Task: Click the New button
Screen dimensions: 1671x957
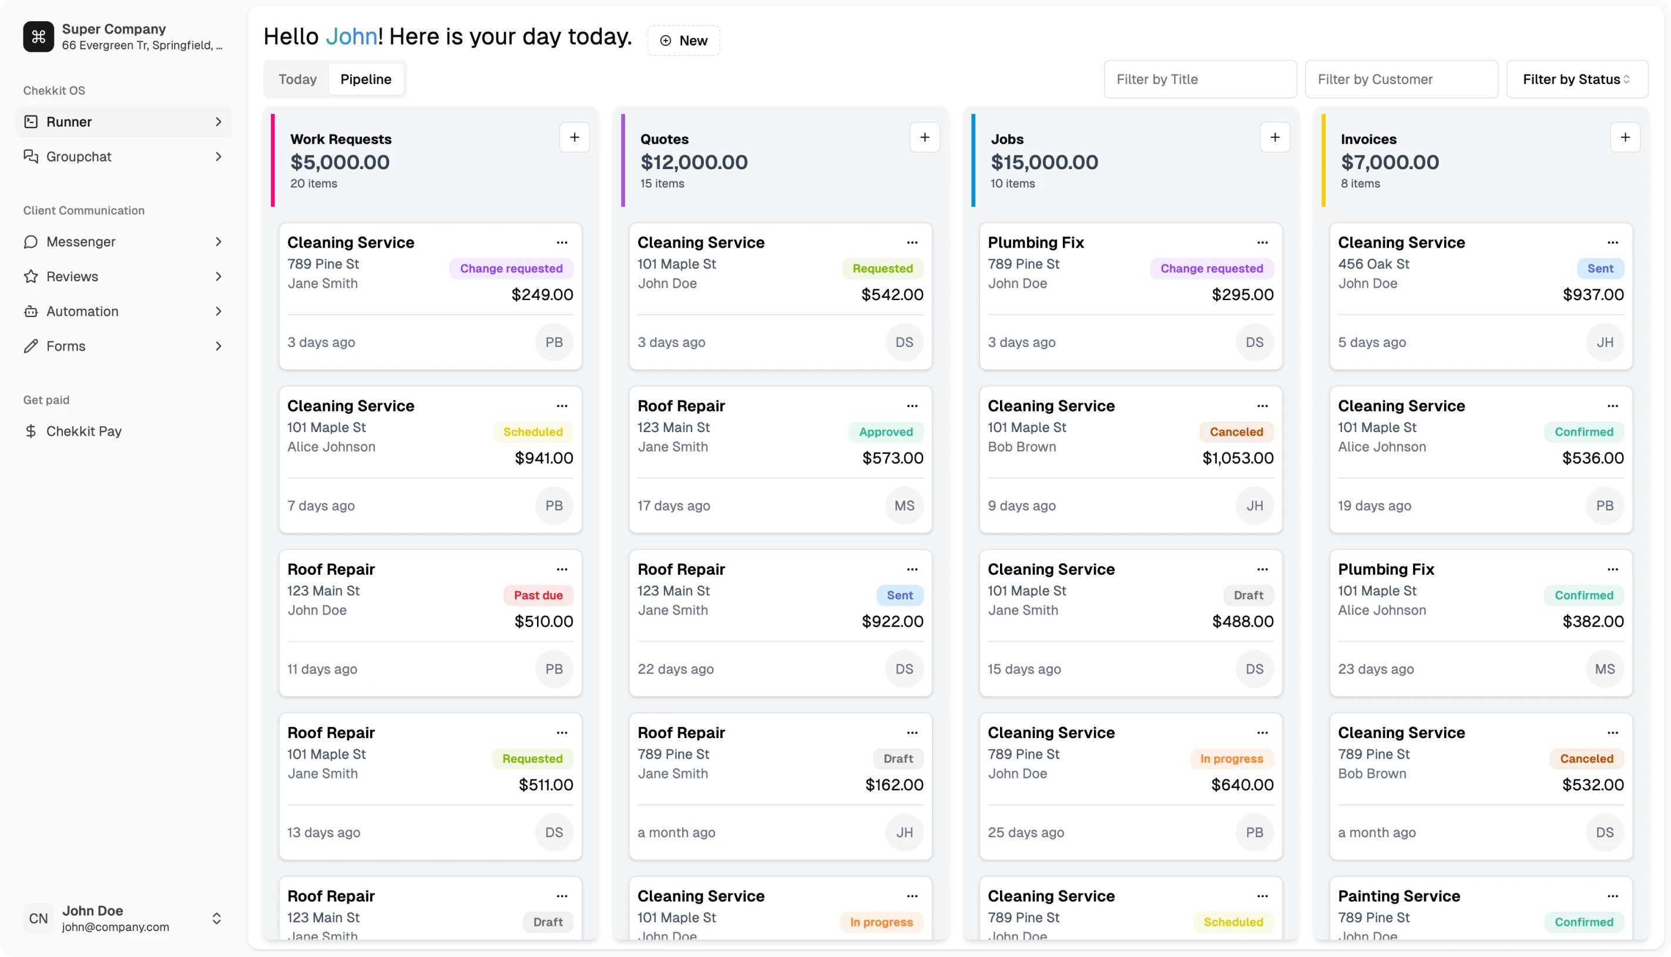Action: [684, 41]
